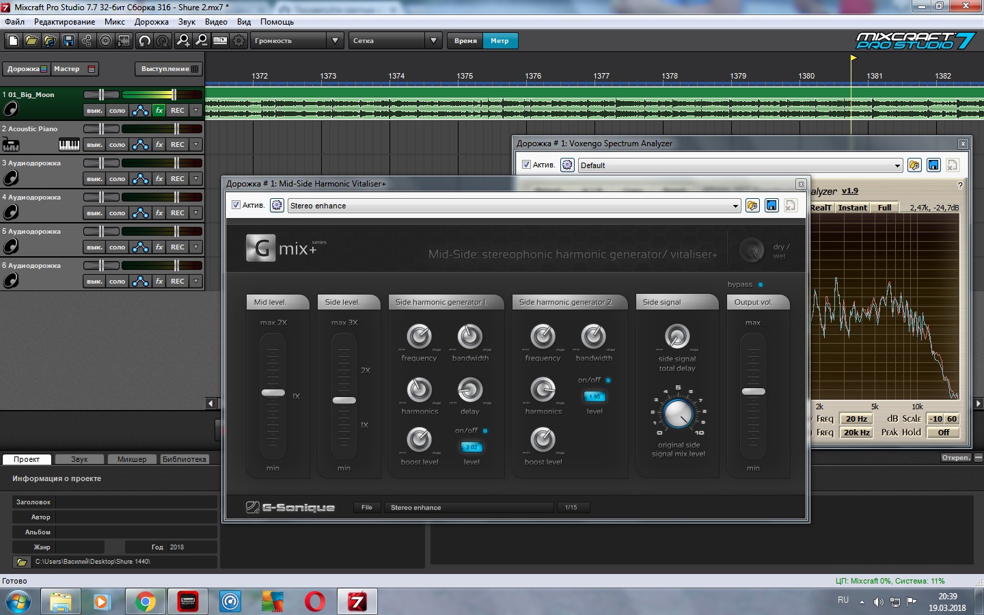Open Acoustic Piano track options dropdown arrow
Screen dimensions: 984x615
(x=196, y=144)
